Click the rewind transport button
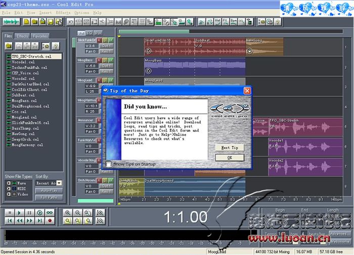354x255 pixels. pyautogui.click(x=19, y=221)
